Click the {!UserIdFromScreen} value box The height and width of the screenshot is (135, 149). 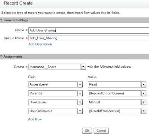pos(114,111)
